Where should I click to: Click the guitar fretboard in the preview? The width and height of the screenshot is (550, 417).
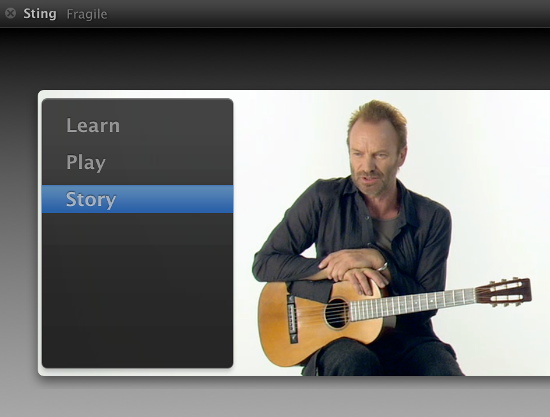[412, 305]
